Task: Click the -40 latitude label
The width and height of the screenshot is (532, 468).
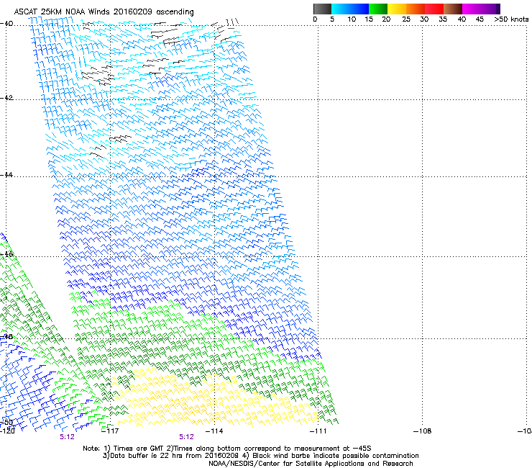Action: pyautogui.click(x=6, y=24)
